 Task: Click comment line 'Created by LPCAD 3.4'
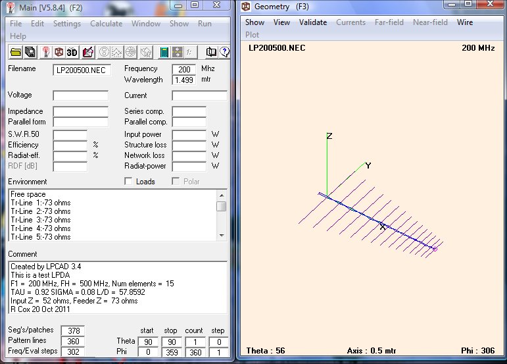(x=46, y=267)
